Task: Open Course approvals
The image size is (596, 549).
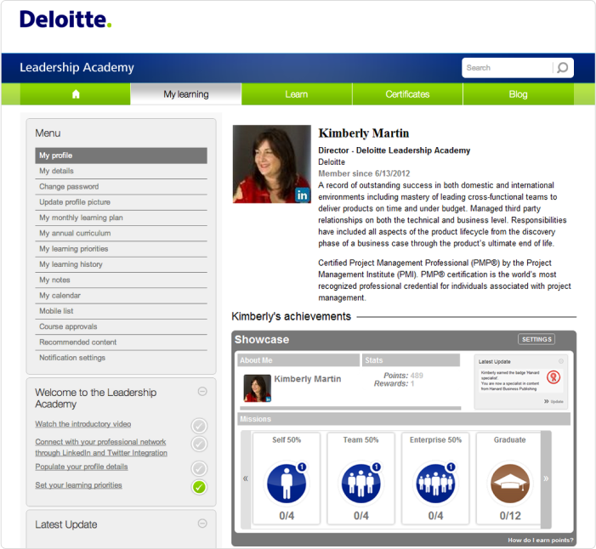Action: pos(122,326)
